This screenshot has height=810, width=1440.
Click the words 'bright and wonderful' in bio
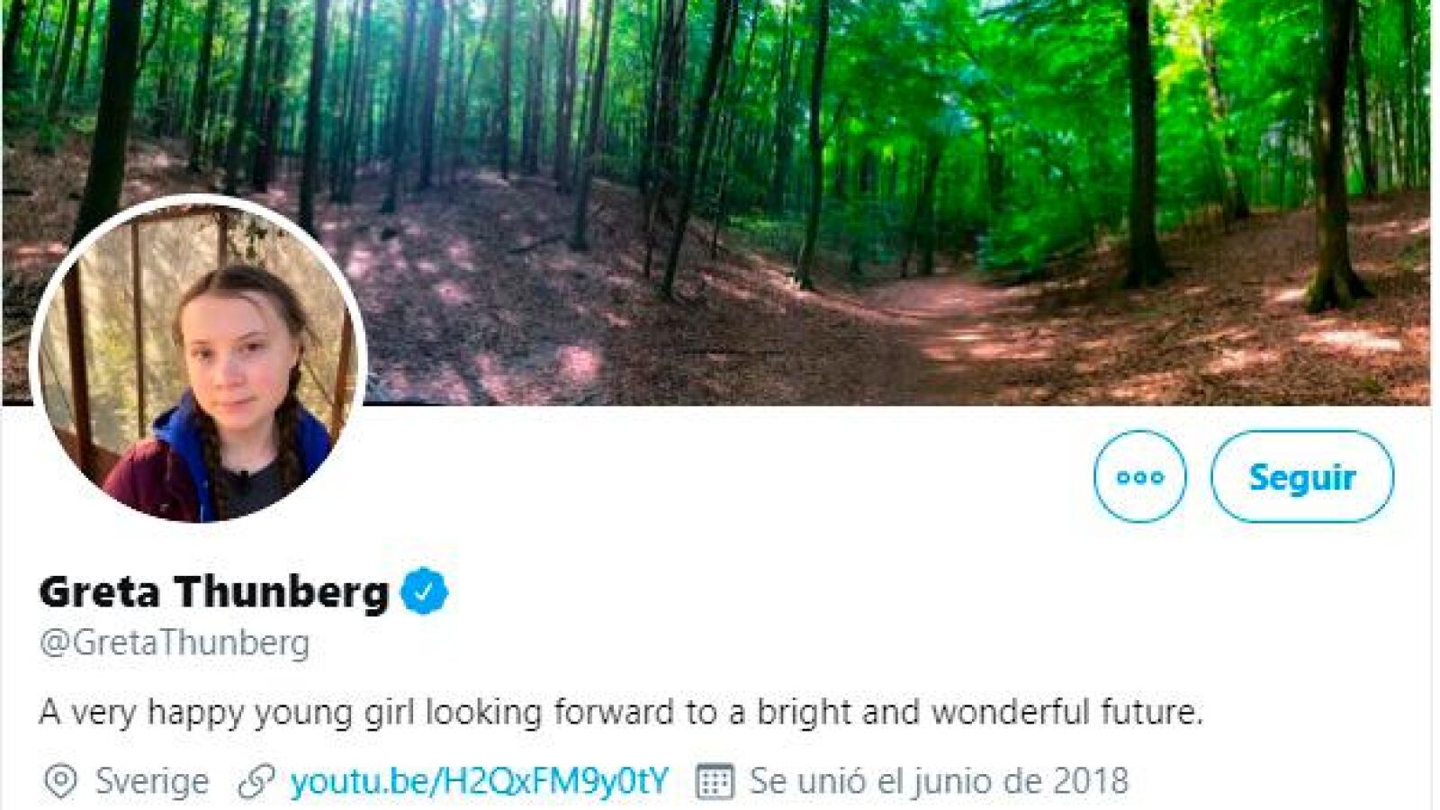point(922,712)
